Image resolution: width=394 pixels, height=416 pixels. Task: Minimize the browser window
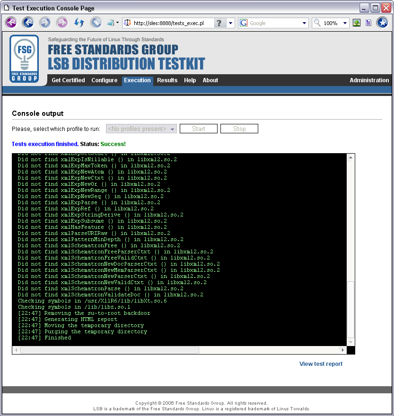point(364,8)
